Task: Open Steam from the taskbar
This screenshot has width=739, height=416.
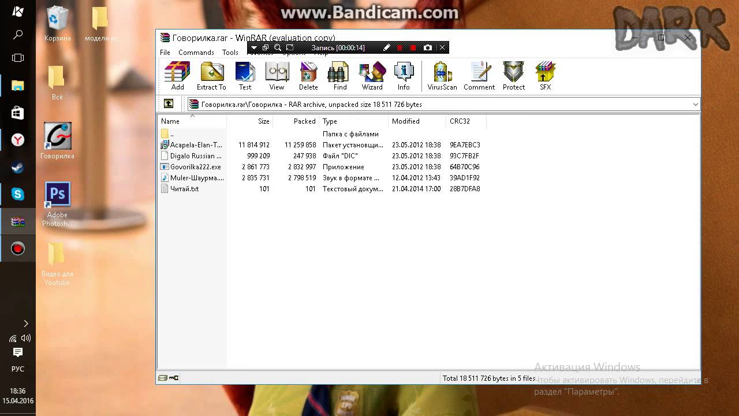Action: point(18,168)
